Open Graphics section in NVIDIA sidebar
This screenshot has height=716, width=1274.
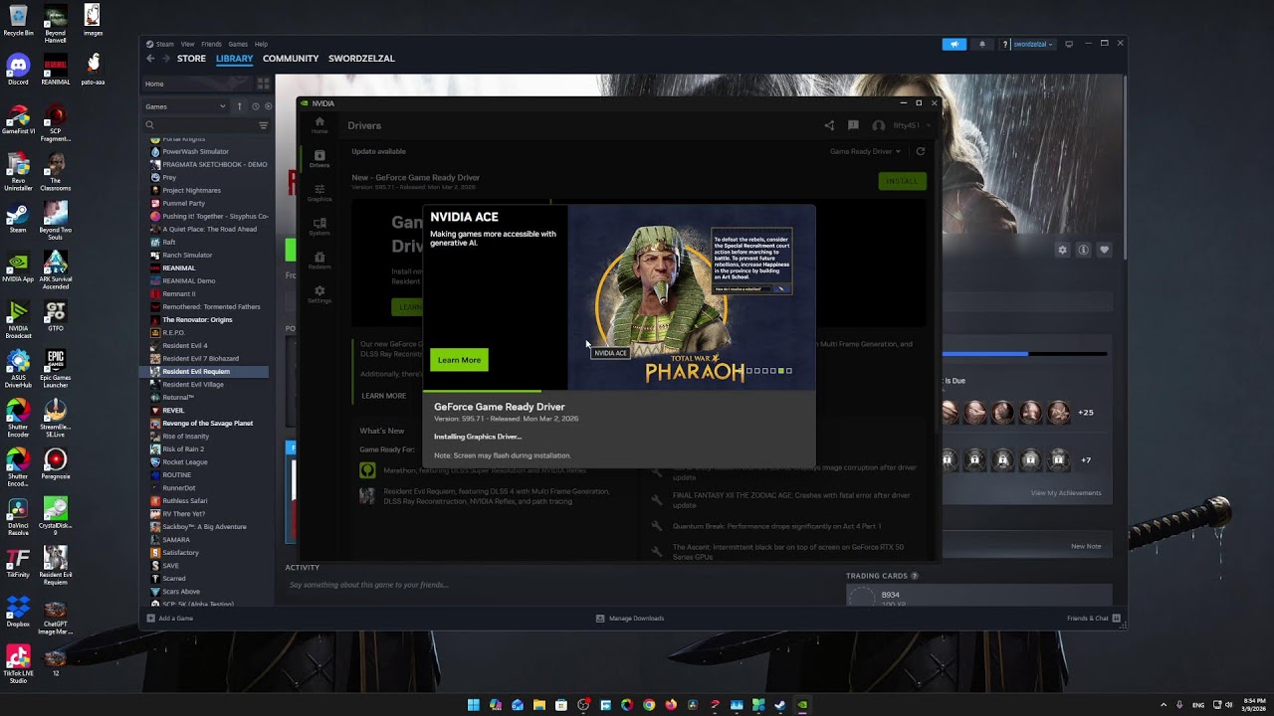[319, 193]
